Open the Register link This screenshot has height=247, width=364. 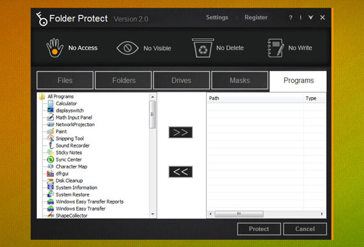click(x=256, y=18)
